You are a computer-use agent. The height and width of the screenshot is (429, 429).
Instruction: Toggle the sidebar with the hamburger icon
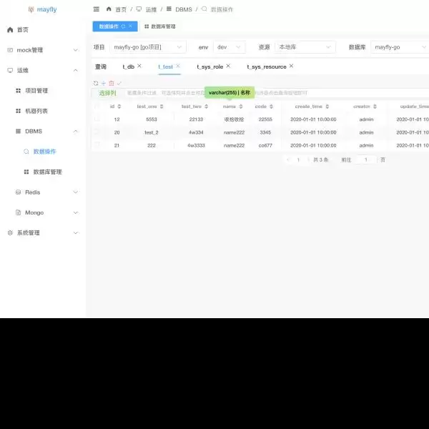pyautogui.click(x=97, y=9)
